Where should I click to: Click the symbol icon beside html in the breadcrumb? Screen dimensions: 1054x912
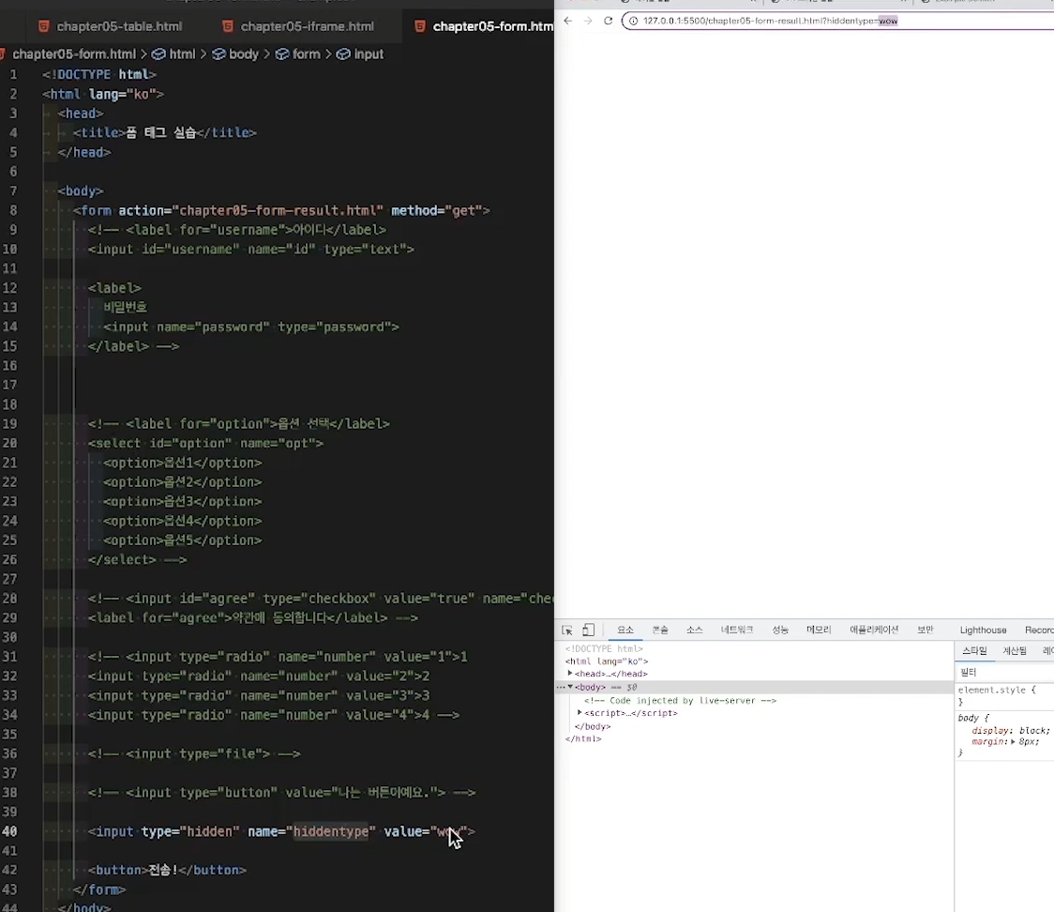(x=158, y=53)
